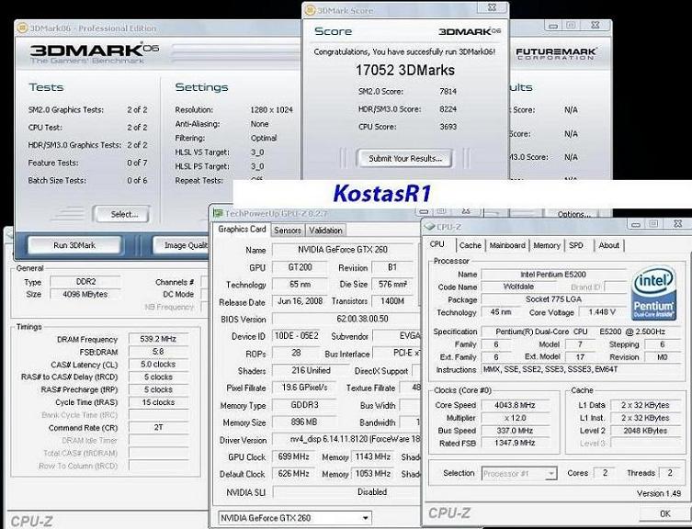The image size is (692, 529).
Task: Click the Command Rate value 2T
Action: pos(158,428)
